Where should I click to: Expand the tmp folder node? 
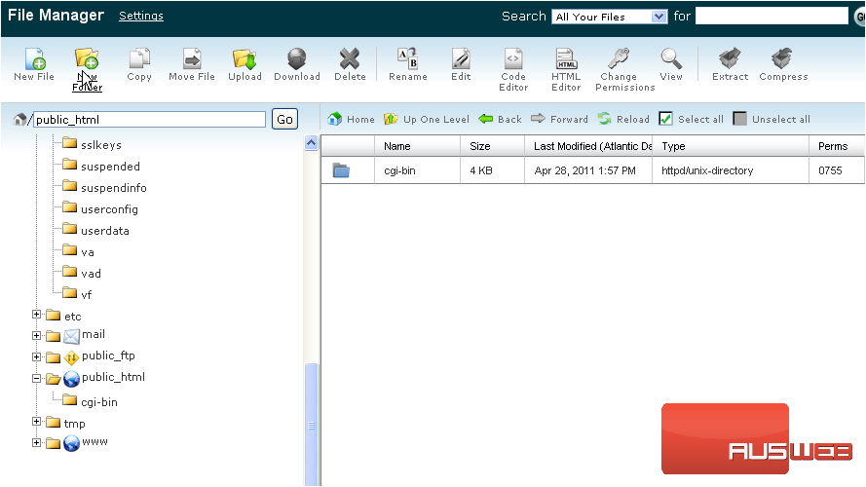(37, 422)
